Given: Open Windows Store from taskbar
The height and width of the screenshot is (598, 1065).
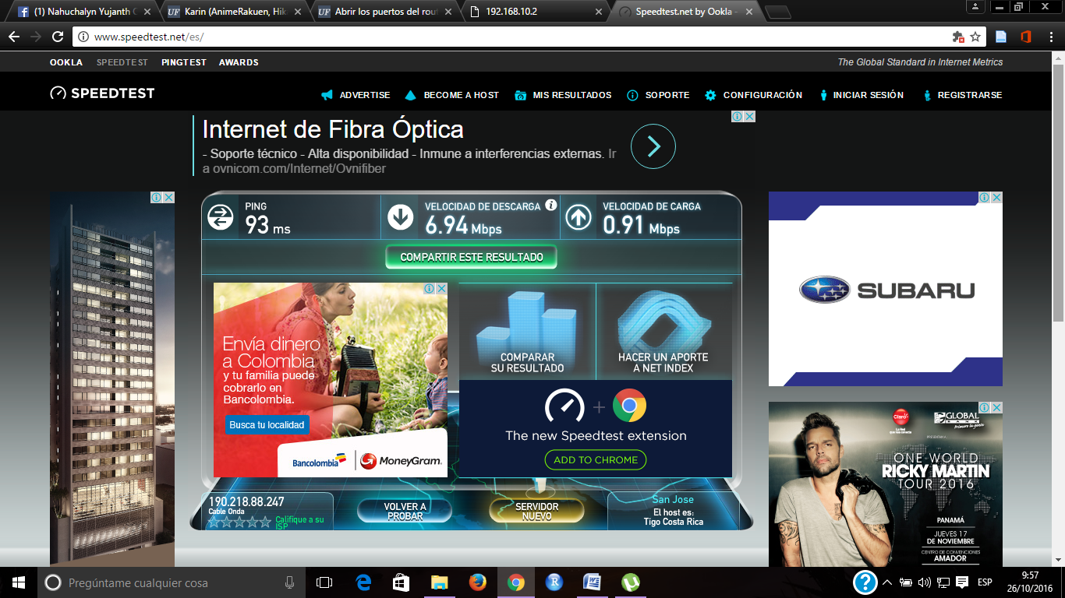Looking at the screenshot, I should [401, 582].
